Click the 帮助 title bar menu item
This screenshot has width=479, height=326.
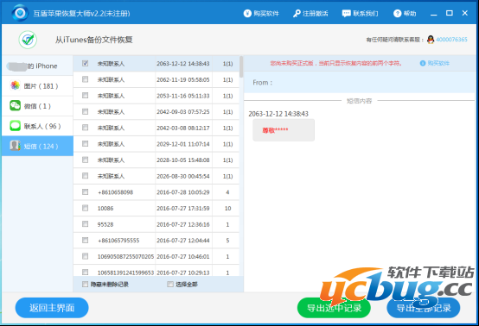coord(405,14)
